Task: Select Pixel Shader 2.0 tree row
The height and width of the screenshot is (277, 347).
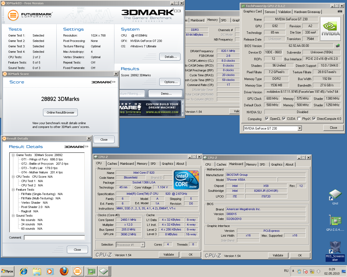Action: point(36,207)
